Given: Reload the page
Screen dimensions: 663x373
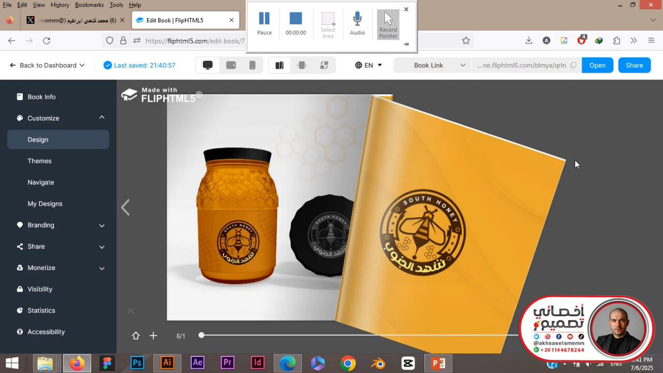Looking at the screenshot, I should click(46, 40).
